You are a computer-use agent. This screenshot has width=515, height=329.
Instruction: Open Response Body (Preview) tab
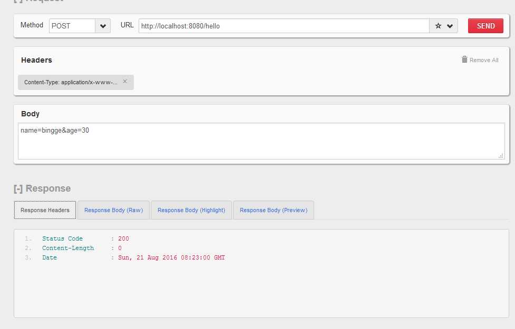[x=274, y=210]
